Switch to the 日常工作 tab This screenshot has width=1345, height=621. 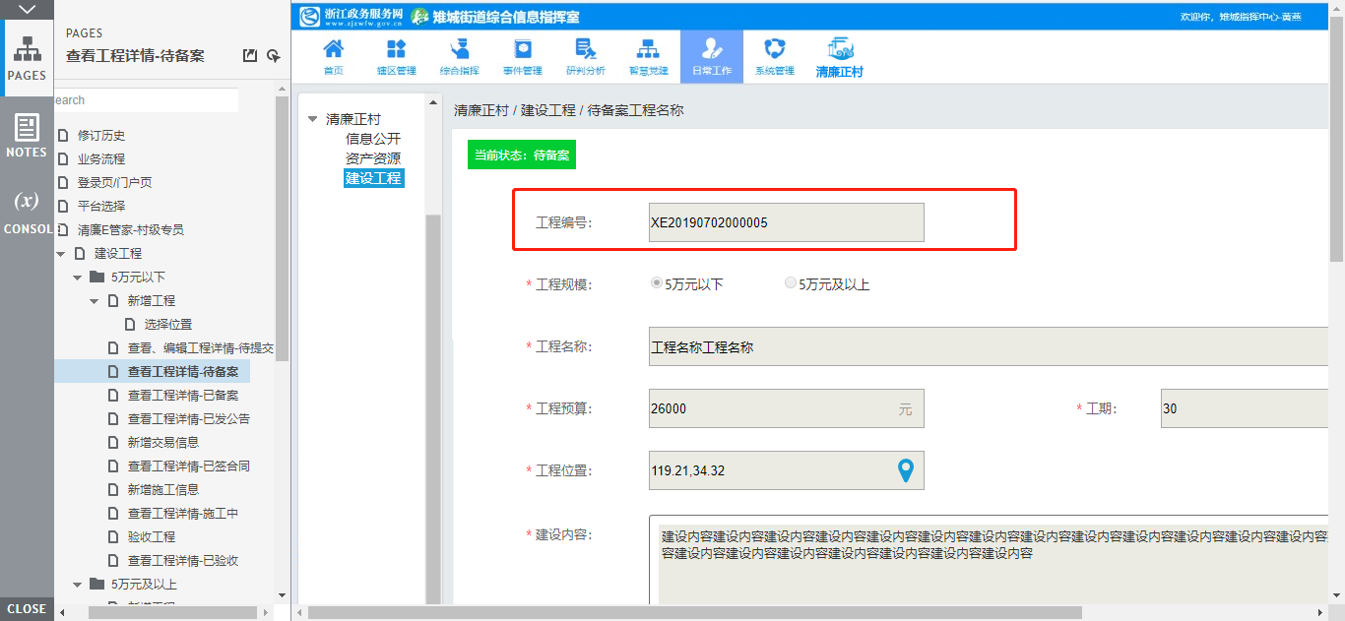point(712,56)
